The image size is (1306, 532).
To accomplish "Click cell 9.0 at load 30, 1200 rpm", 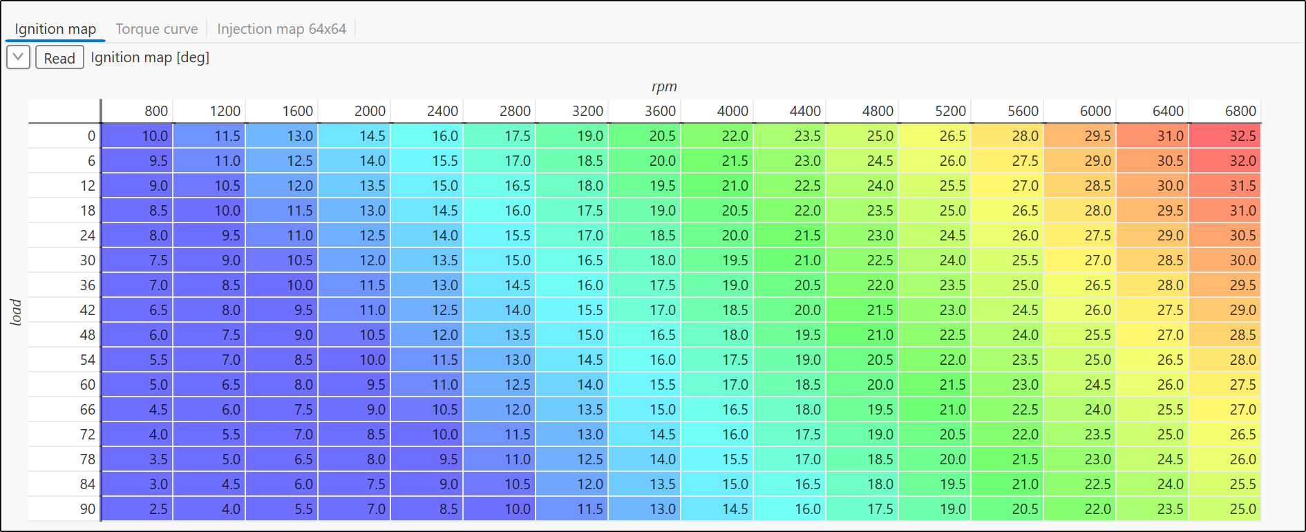I will [209, 260].
